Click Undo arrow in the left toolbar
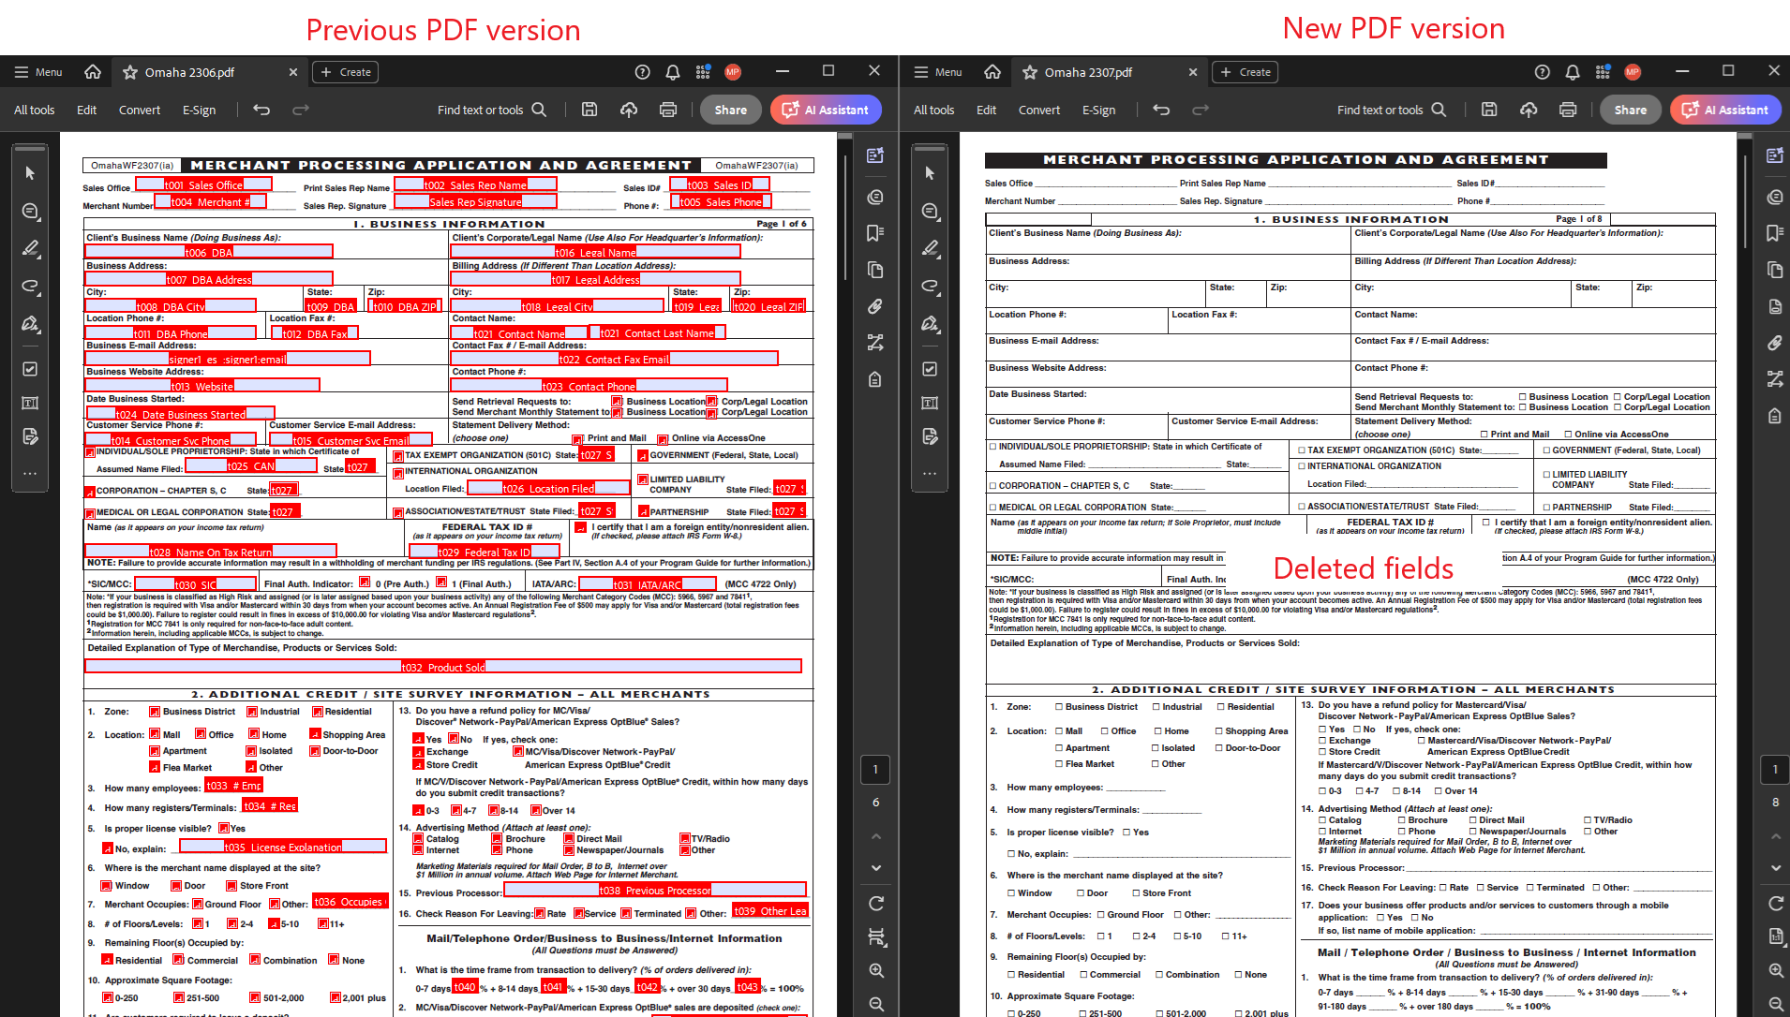The image size is (1790, 1017). [x=261, y=110]
